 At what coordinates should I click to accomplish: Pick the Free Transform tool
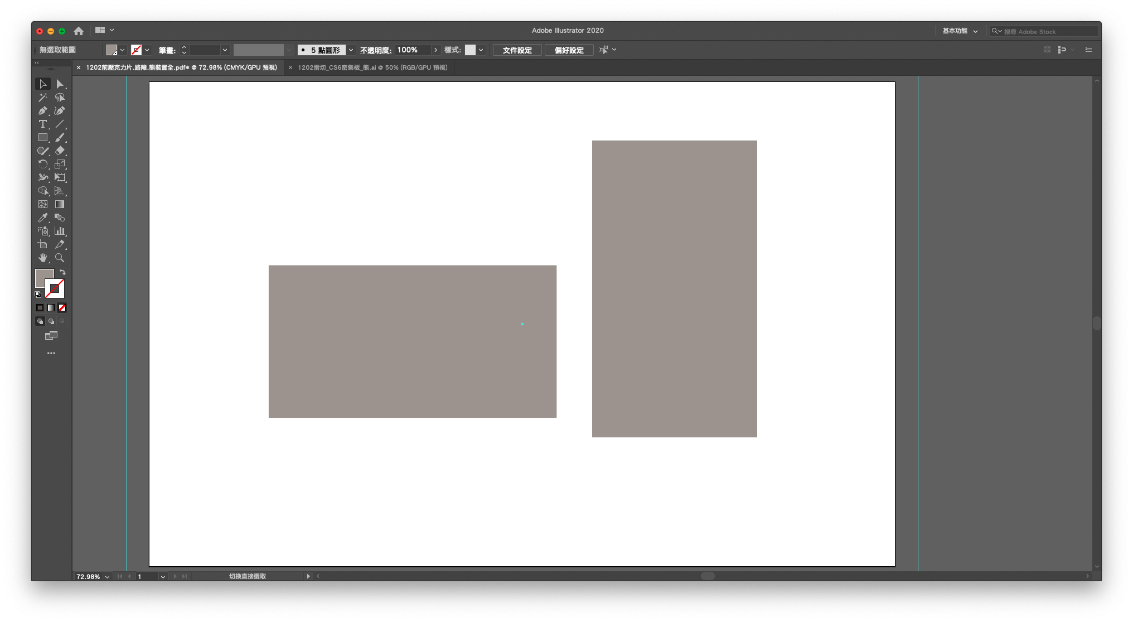tap(60, 178)
